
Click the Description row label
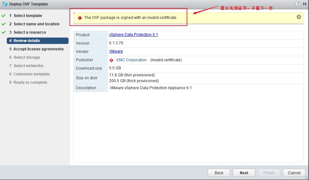86,88
